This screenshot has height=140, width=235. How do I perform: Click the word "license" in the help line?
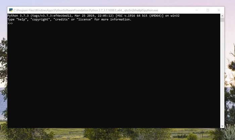point(85,19)
